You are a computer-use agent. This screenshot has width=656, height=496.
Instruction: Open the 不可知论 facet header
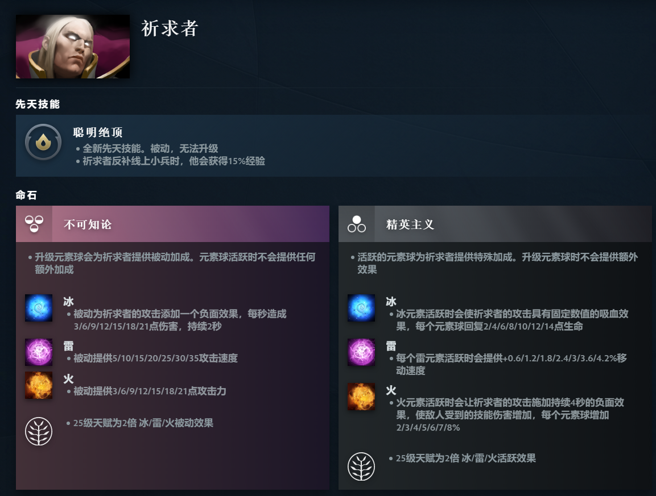point(172,224)
